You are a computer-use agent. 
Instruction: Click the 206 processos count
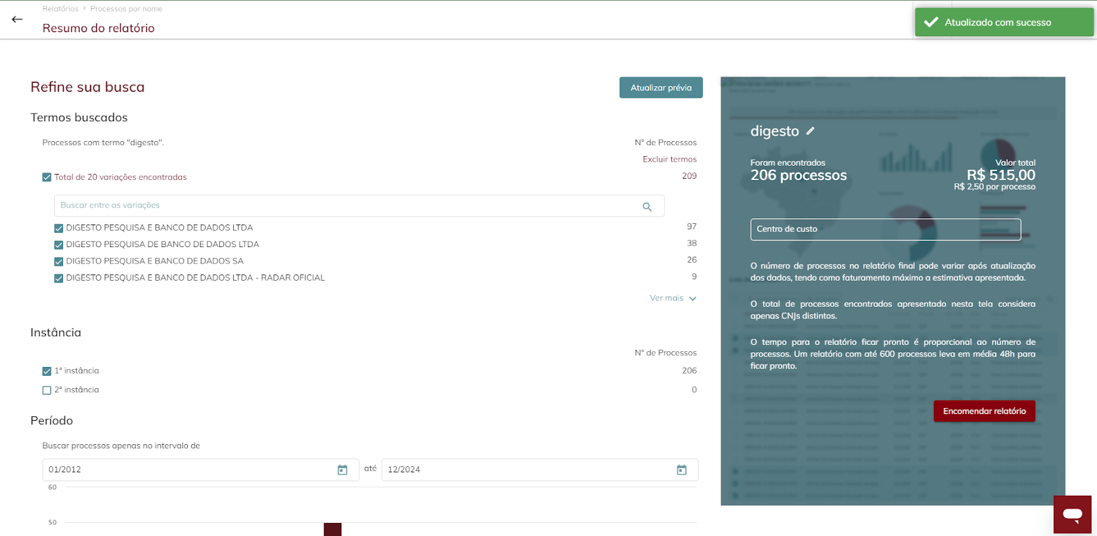(x=799, y=175)
